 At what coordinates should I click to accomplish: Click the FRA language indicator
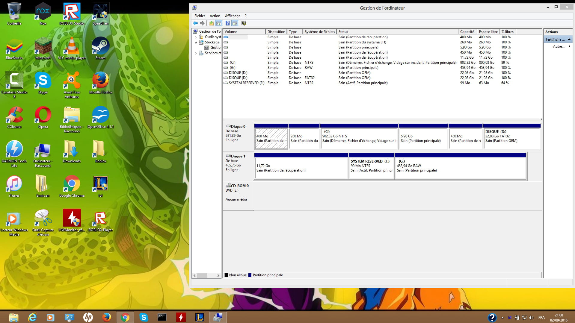click(x=541, y=318)
